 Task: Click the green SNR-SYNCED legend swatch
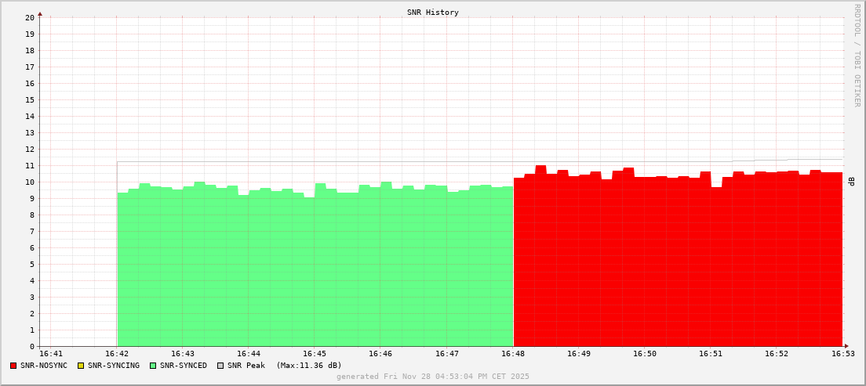pos(153,366)
